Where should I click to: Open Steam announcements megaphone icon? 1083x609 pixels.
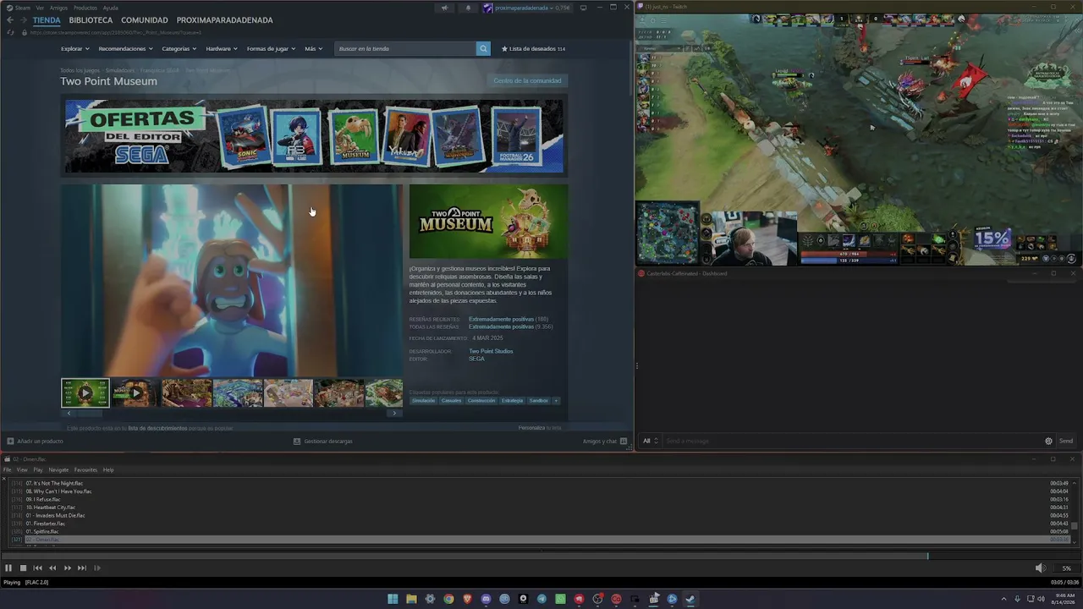[x=444, y=8]
